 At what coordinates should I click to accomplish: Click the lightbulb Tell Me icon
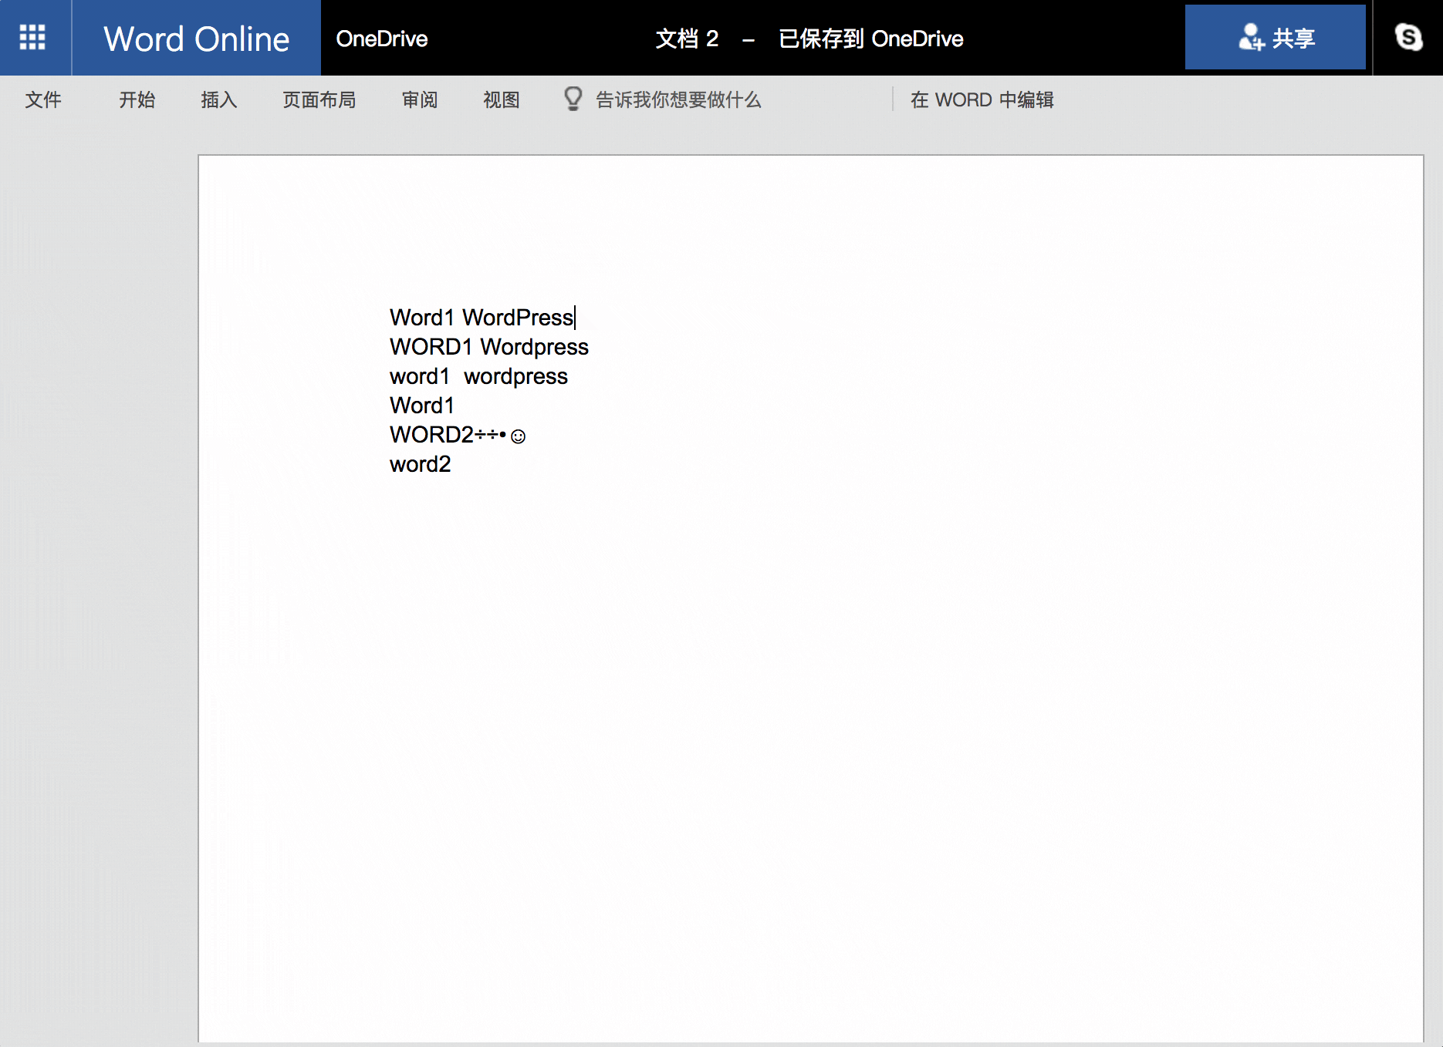[x=573, y=99]
